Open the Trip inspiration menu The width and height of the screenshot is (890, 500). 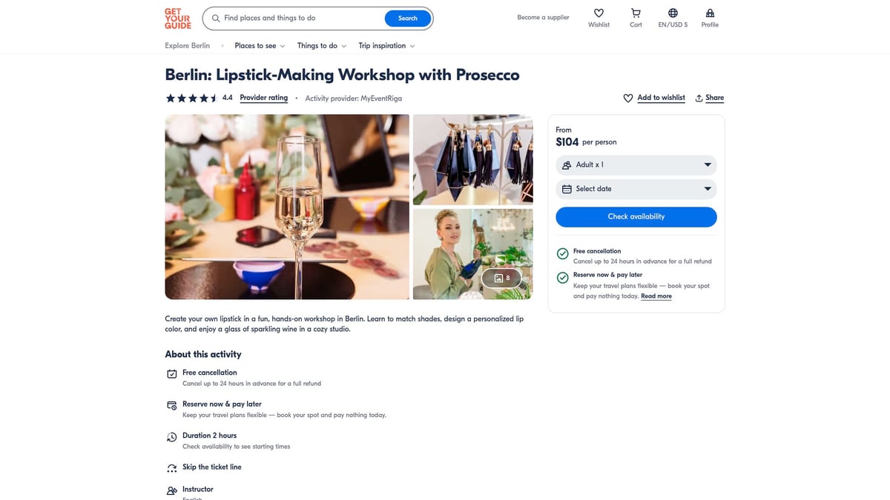(386, 46)
